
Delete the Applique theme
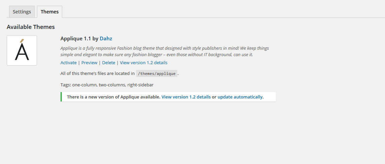click(x=109, y=63)
